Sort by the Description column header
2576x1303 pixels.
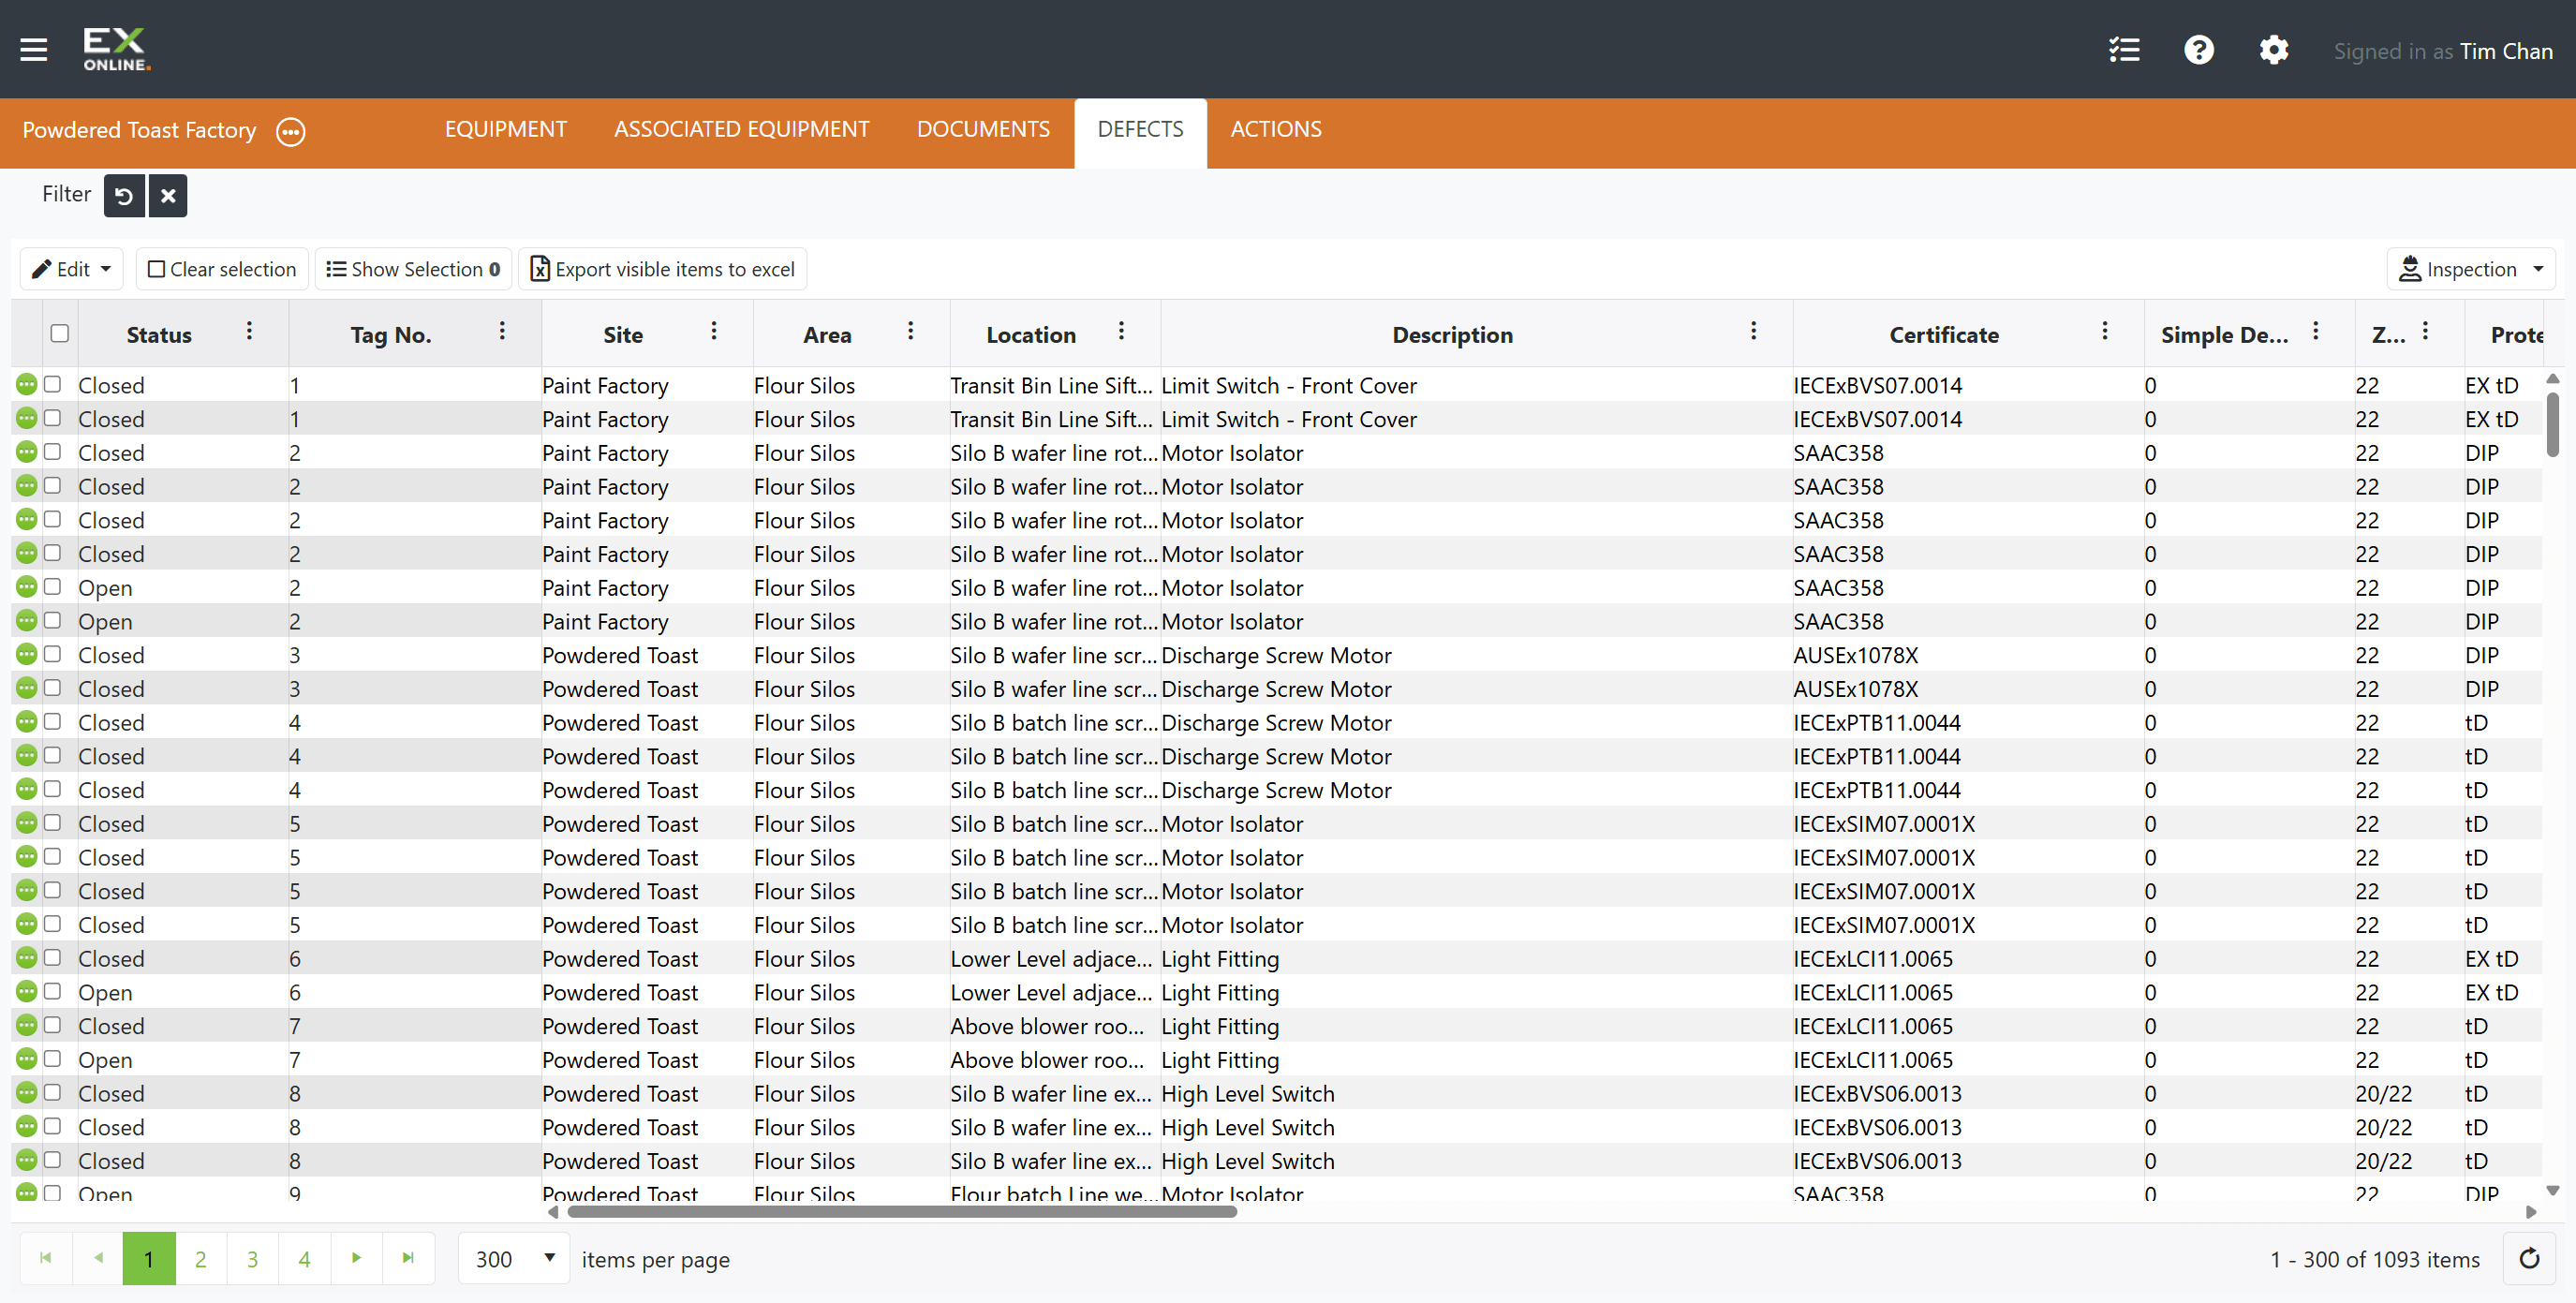(1452, 335)
